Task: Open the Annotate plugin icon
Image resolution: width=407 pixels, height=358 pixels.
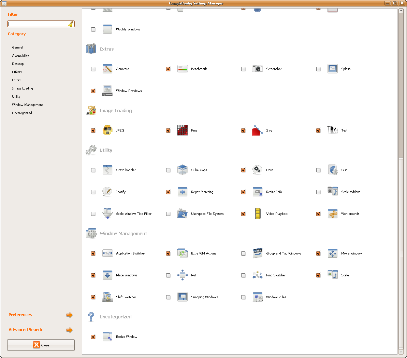Action: pyautogui.click(x=107, y=69)
